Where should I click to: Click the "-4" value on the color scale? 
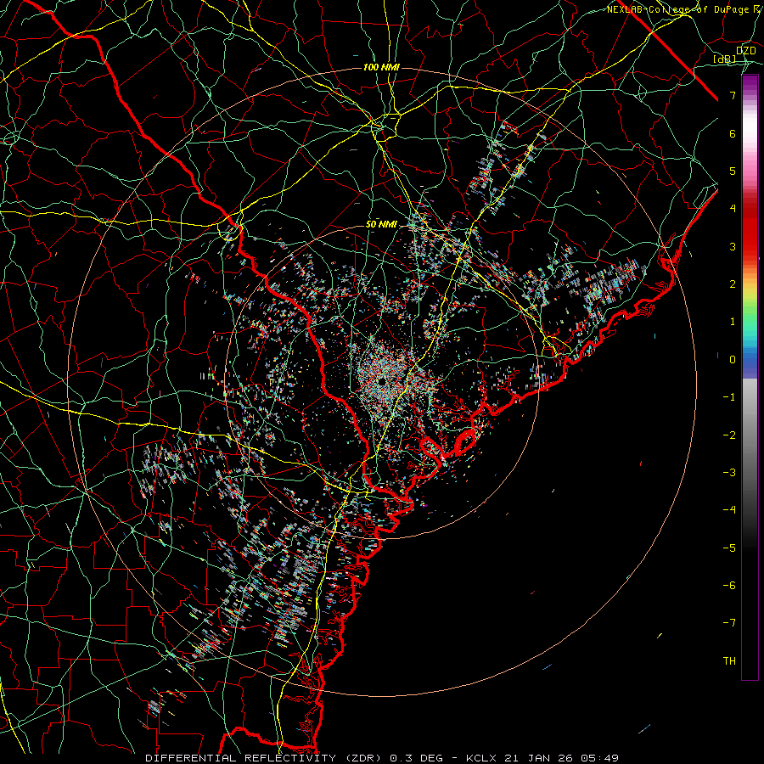click(x=729, y=510)
